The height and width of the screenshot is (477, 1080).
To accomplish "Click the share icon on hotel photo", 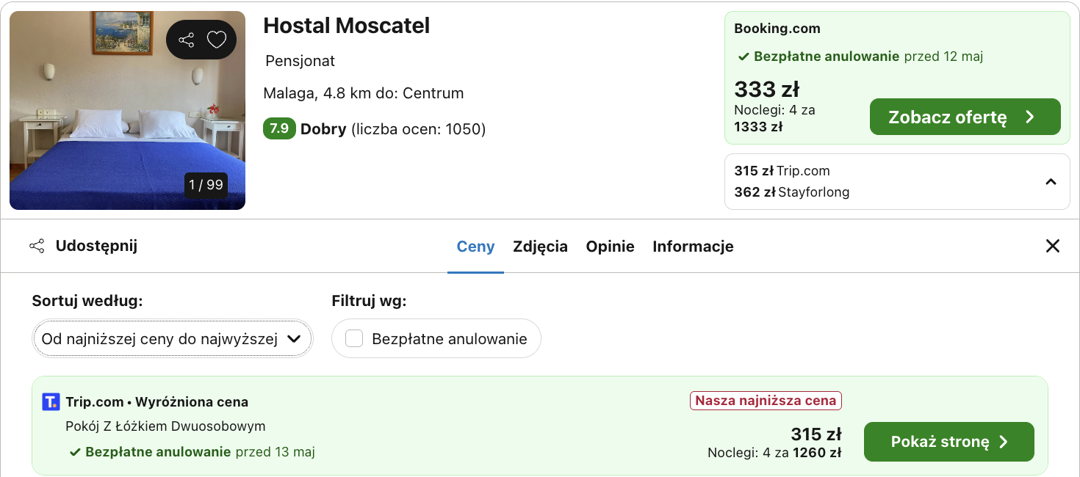I will [x=187, y=40].
